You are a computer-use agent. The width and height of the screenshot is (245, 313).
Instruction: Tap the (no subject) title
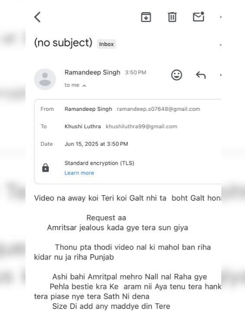click(x=63, y=43)
